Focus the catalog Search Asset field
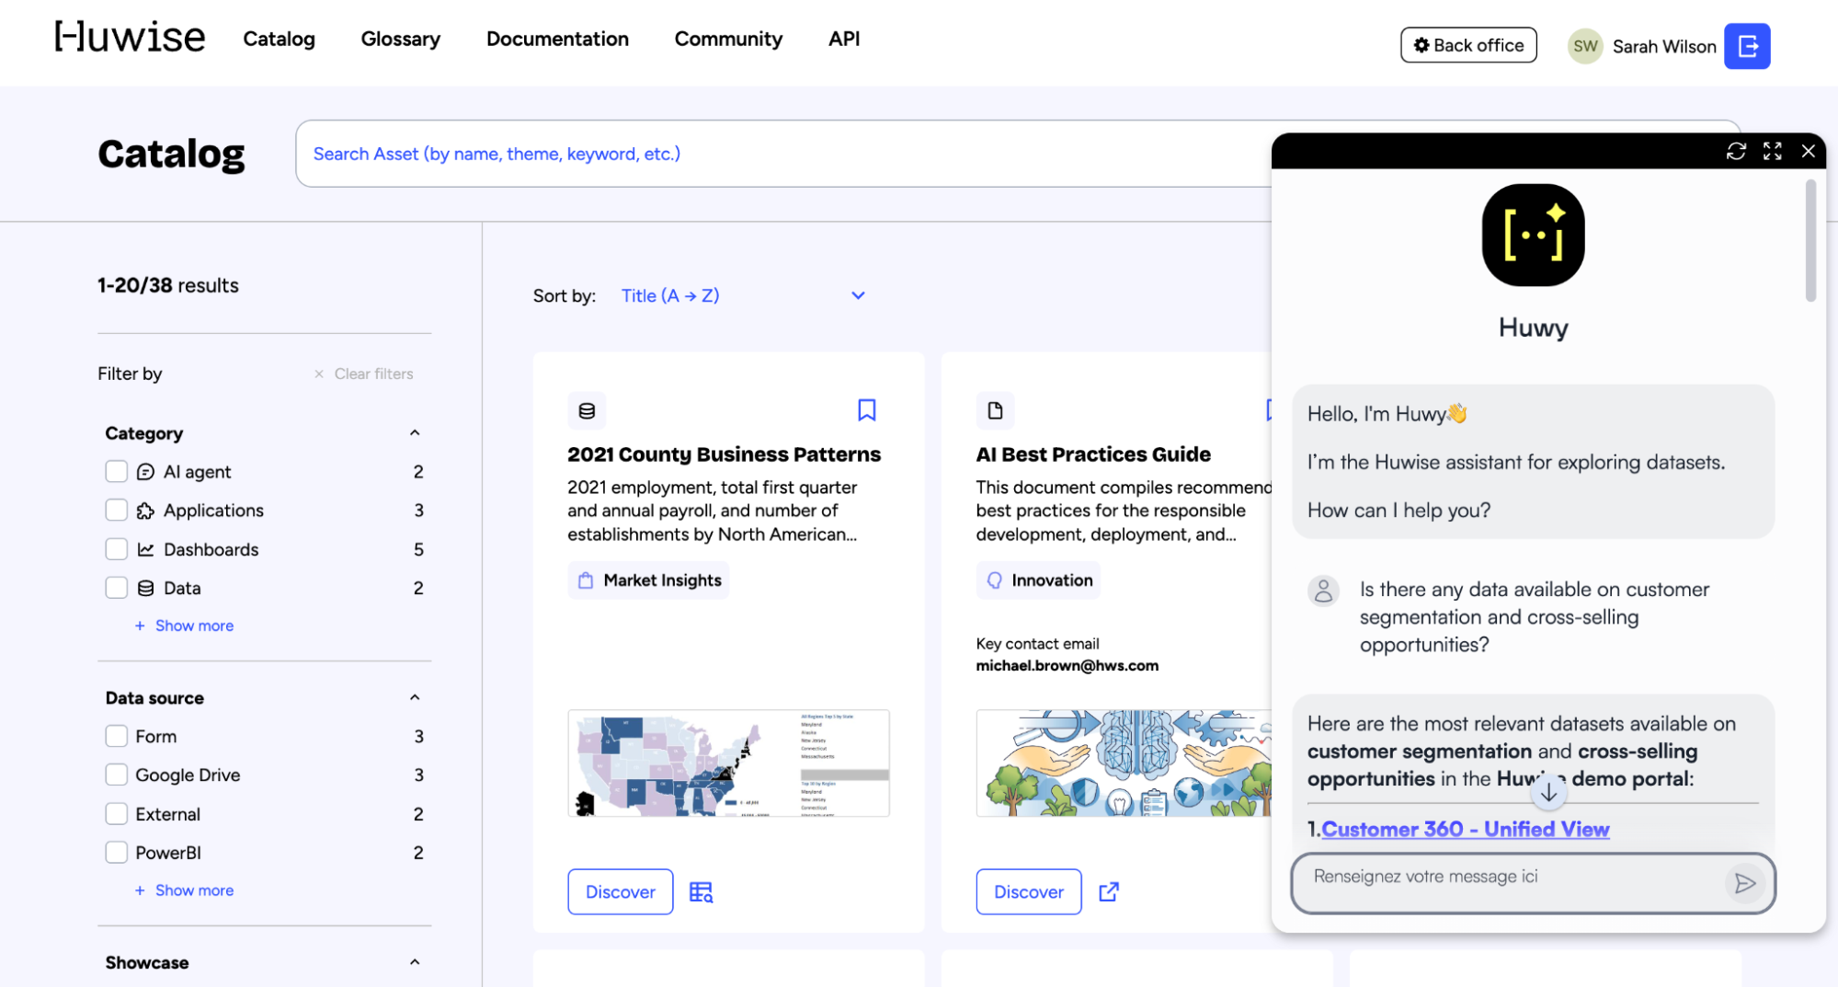1838x987 pixels. coord(782,154)
